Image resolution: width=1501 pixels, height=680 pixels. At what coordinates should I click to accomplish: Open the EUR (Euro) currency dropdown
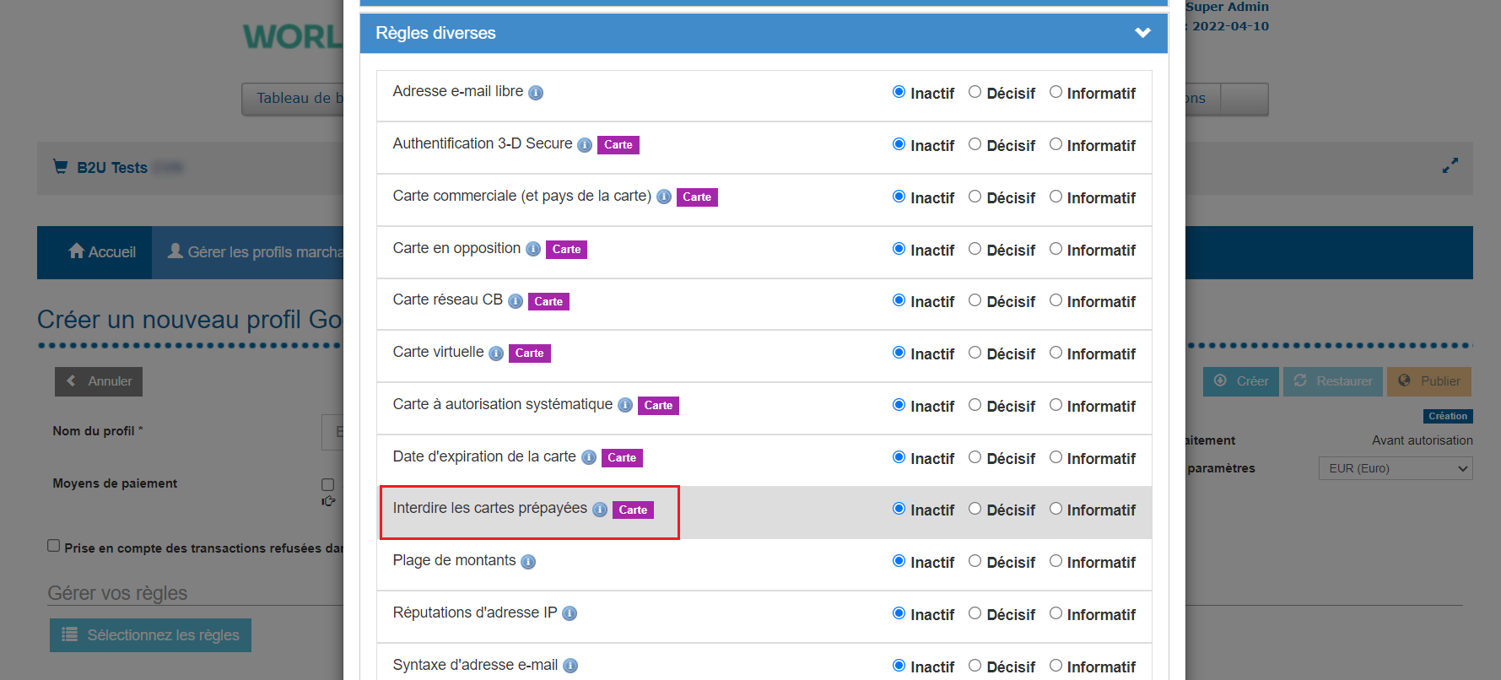coord(1396,468)
